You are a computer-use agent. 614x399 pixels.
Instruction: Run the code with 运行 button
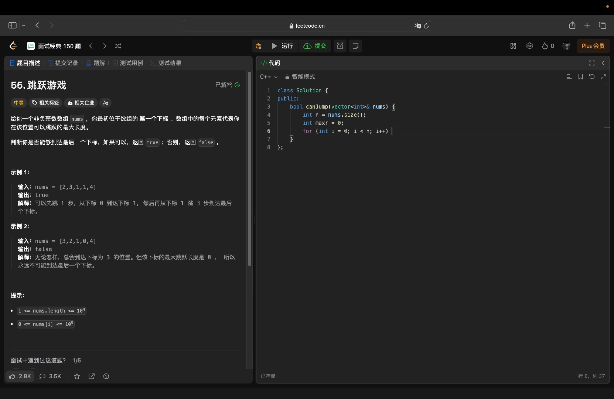click(282, 46)
